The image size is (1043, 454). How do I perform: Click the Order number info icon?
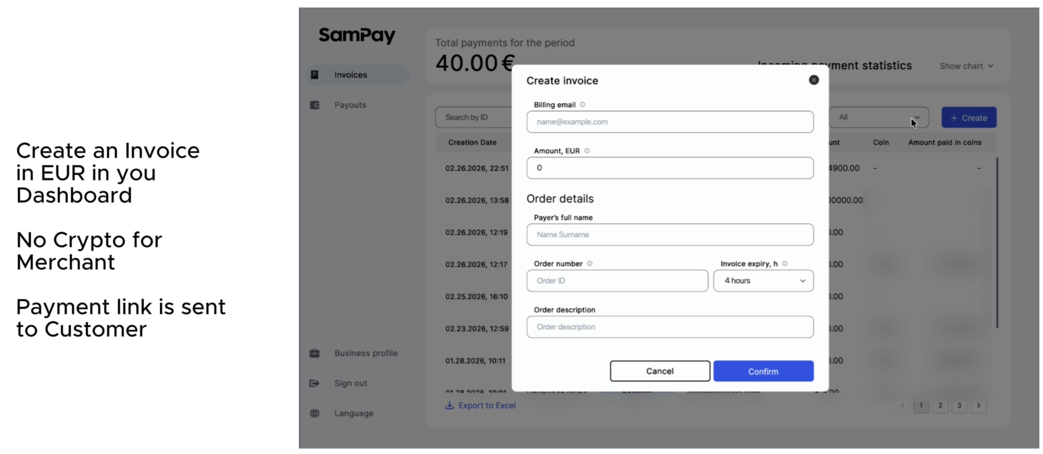tap(590, 263)
